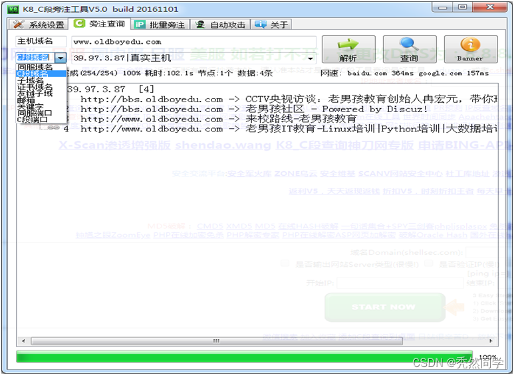Click the 解析 green arrow button

pyautogui.click(x=348, y=49)
